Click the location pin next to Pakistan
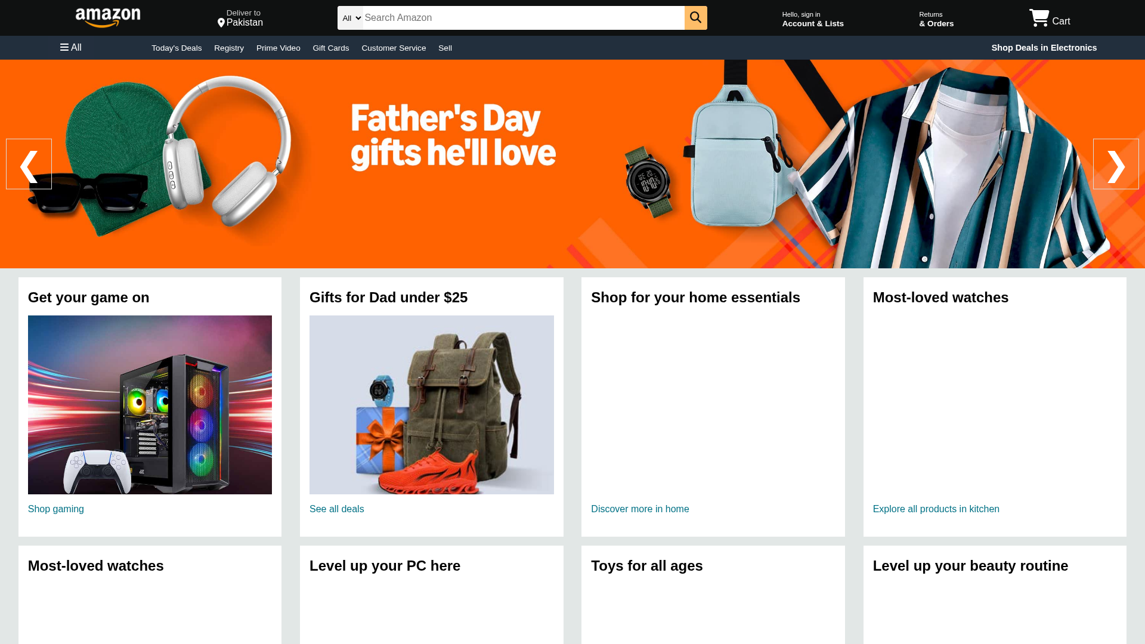1145x644 pixels. click(221, 23)
